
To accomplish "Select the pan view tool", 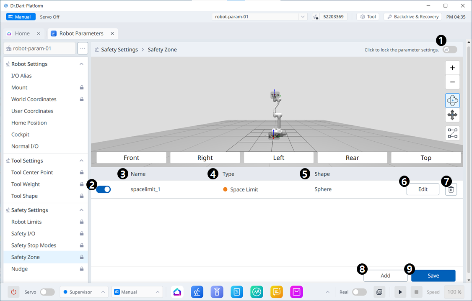I will click(452, 115).
